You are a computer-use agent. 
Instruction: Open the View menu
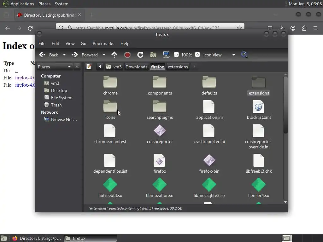(x=70, y=43)
